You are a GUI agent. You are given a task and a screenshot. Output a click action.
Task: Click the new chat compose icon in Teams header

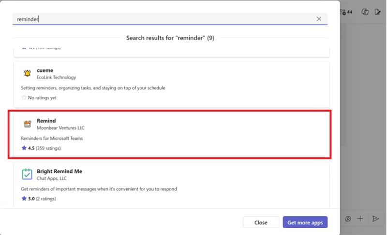[378, 12]
